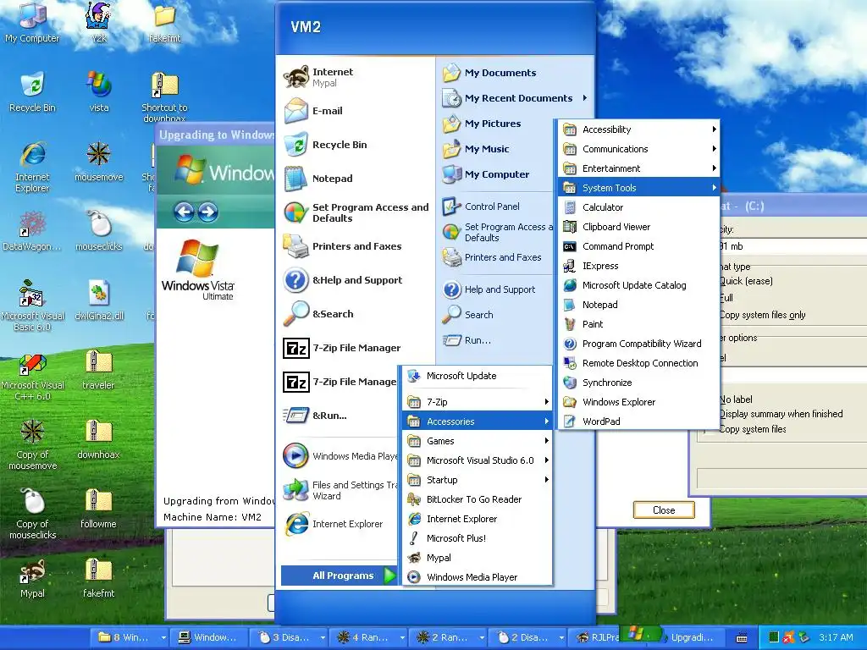This screenshot has height=650, width=867.
Task: Open Files and Settings Transfer Wizard
Action: click(x=341, y=490)
